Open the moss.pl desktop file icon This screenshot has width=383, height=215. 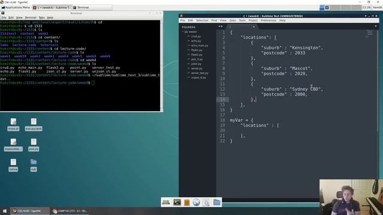point(13,125)
